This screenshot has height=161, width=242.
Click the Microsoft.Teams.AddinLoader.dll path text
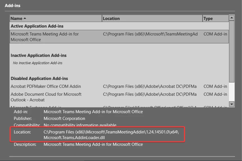point(74,138)
